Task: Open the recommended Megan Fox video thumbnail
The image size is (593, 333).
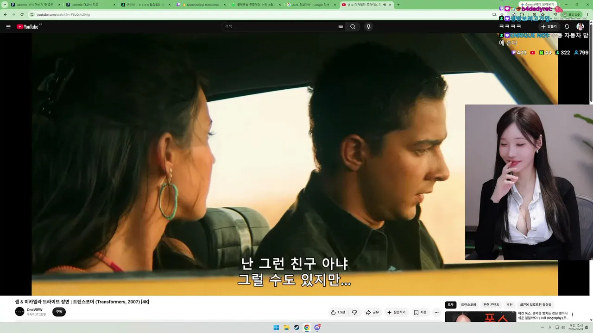Action: pyautogui.click(x=480, y=316)
